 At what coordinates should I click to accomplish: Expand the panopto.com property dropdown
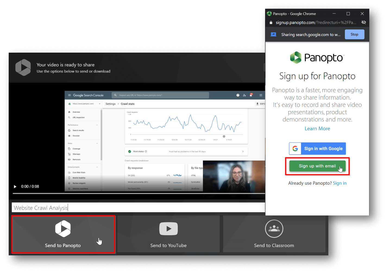99,104
